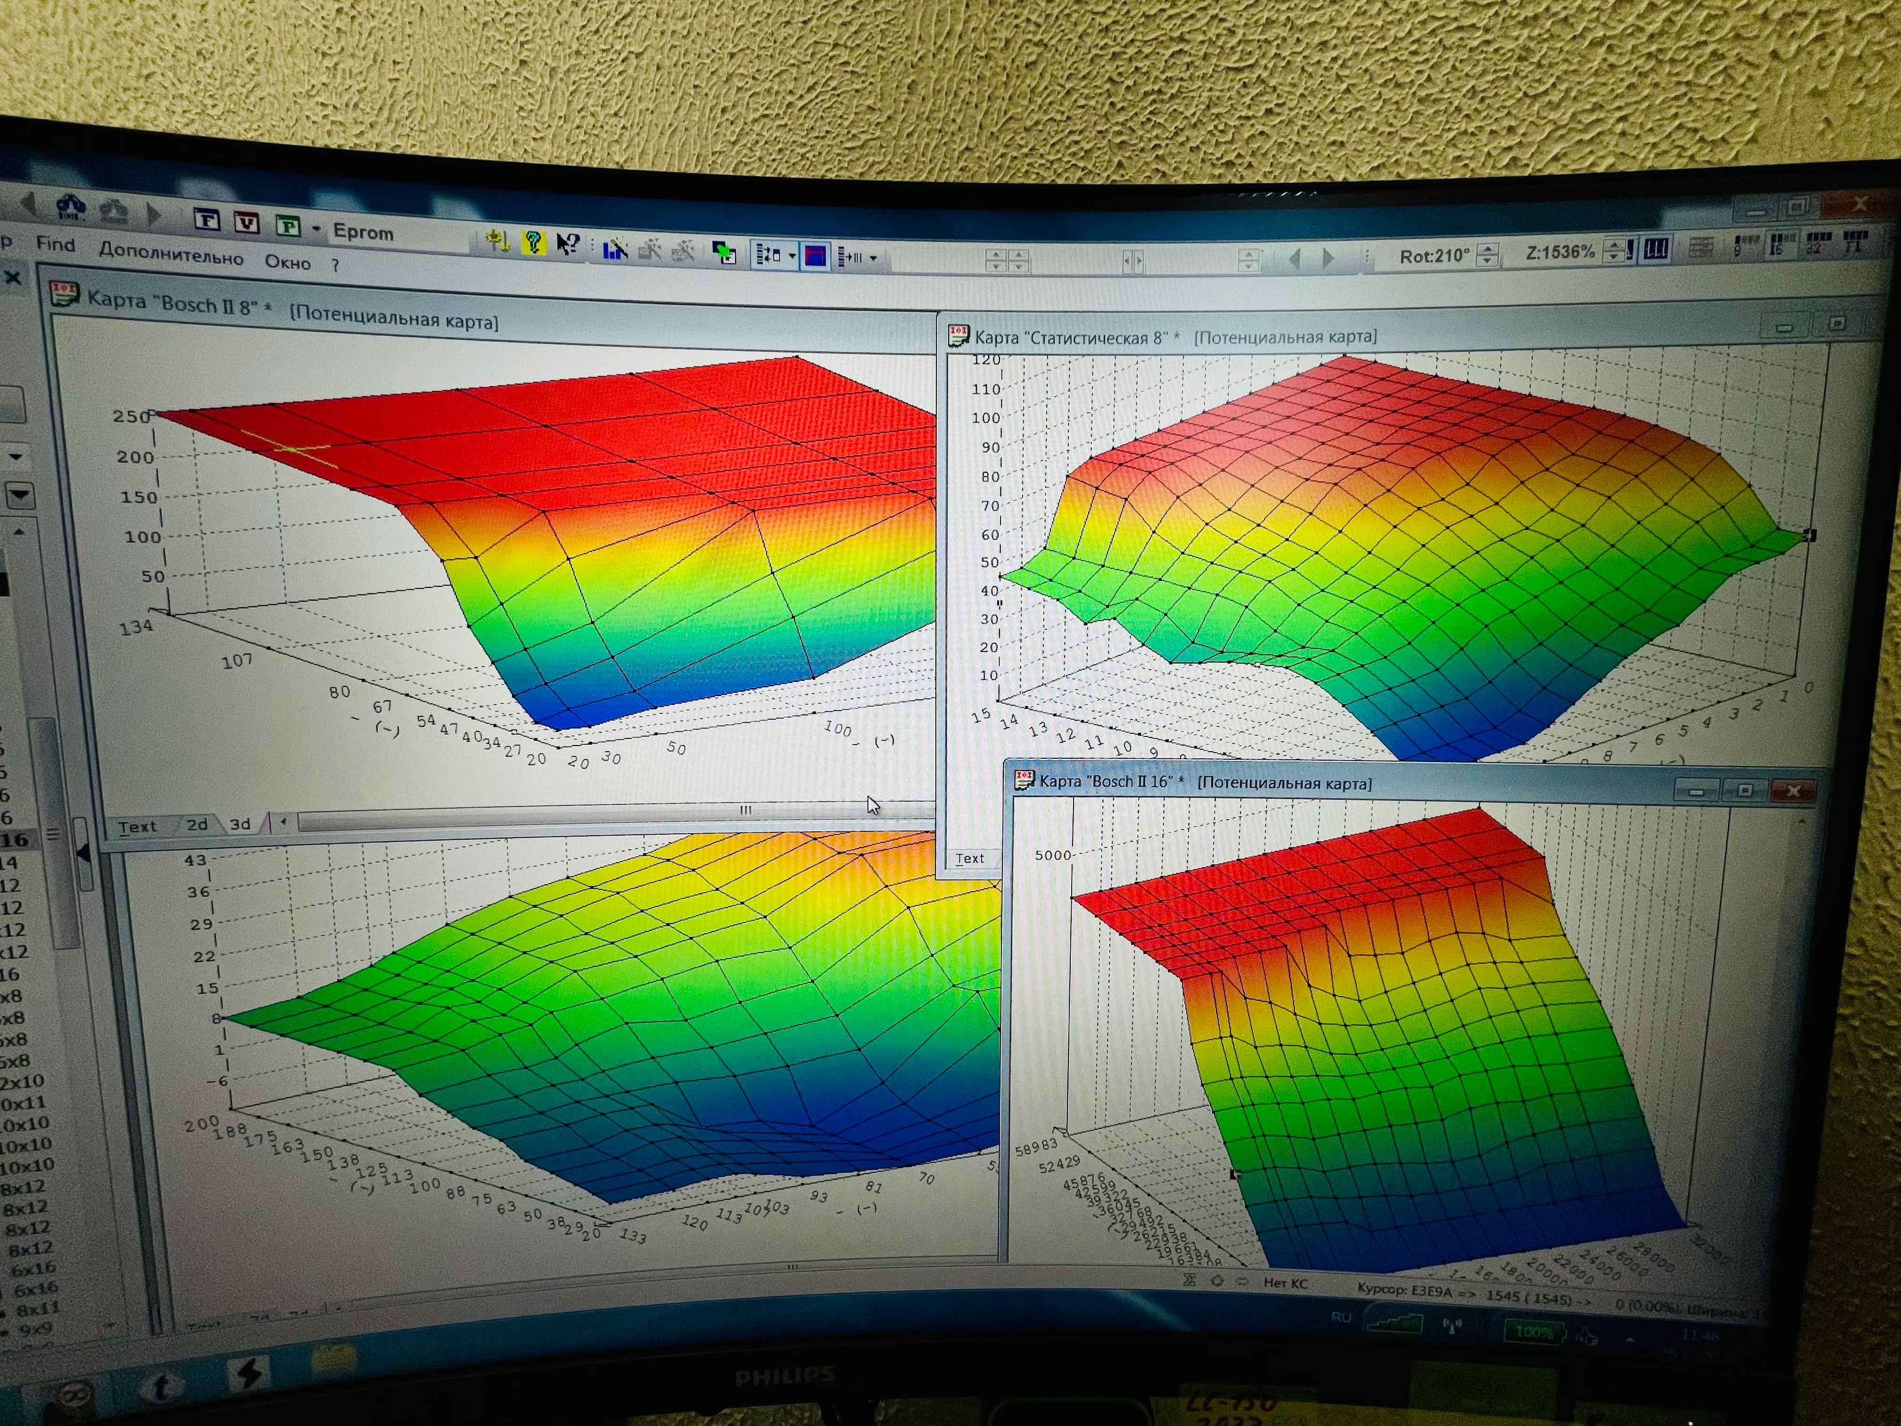Screen dimensions: 1901x1426
Task: Switch Bosch II 8 map to Text view
Action: click(138, 827)
